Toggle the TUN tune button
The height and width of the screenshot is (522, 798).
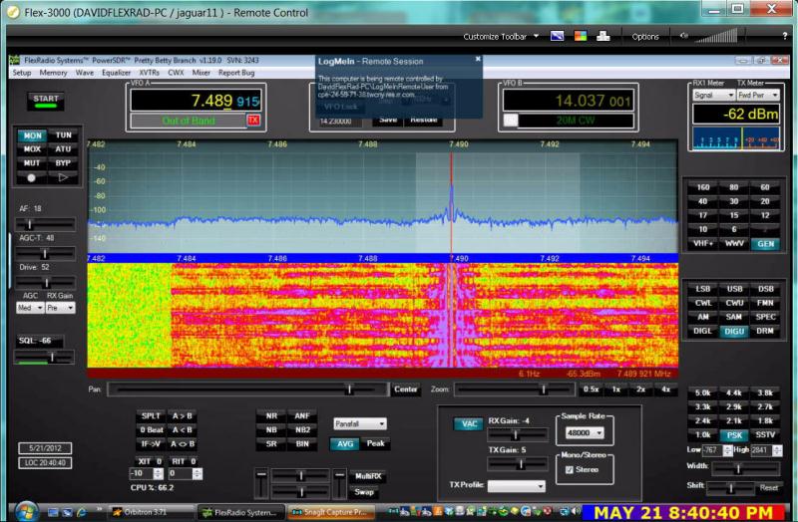pos(63,135)
